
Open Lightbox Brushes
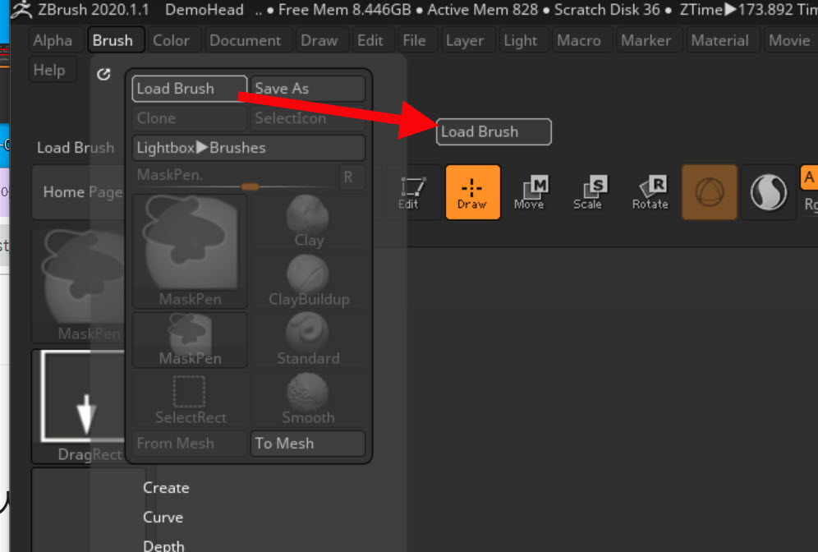(249, 148)
